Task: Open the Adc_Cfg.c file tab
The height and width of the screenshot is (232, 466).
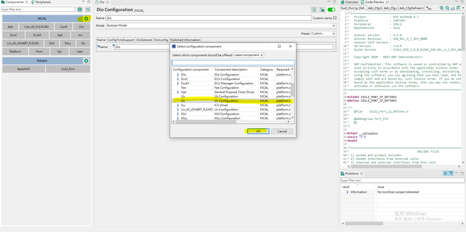Action: pyautogui.click(x=390, y=8)
